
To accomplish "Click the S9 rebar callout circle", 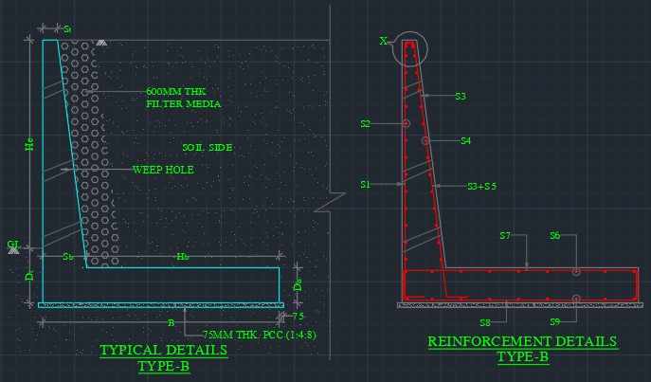I will click(x=575, y=299).
